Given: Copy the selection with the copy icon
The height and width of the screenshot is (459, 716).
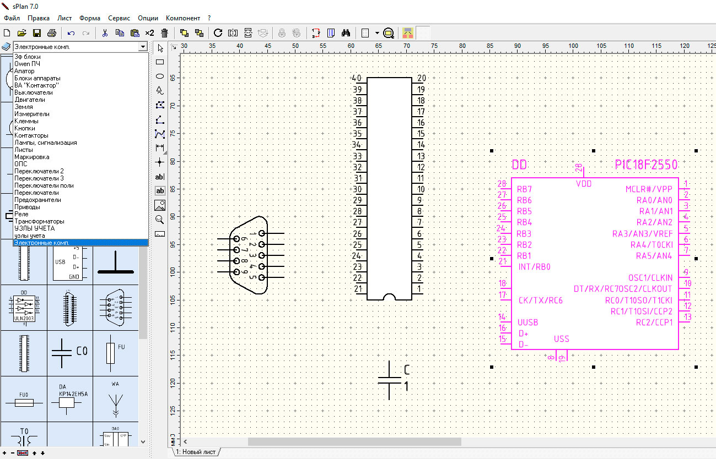Looking at the screenshot, I should click(120, 33).
